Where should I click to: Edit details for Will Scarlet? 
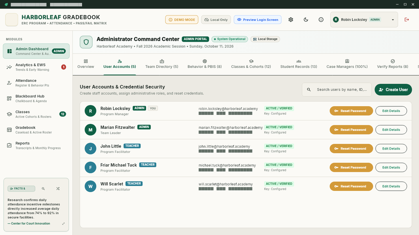point(391,186)
